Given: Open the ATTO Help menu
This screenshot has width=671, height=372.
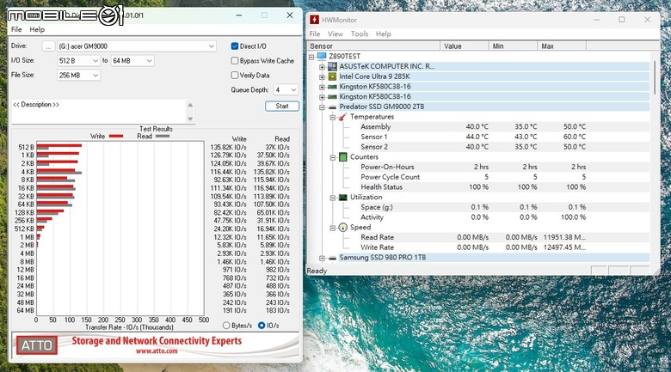Looking at the screenshot, I should click(37, 29).
